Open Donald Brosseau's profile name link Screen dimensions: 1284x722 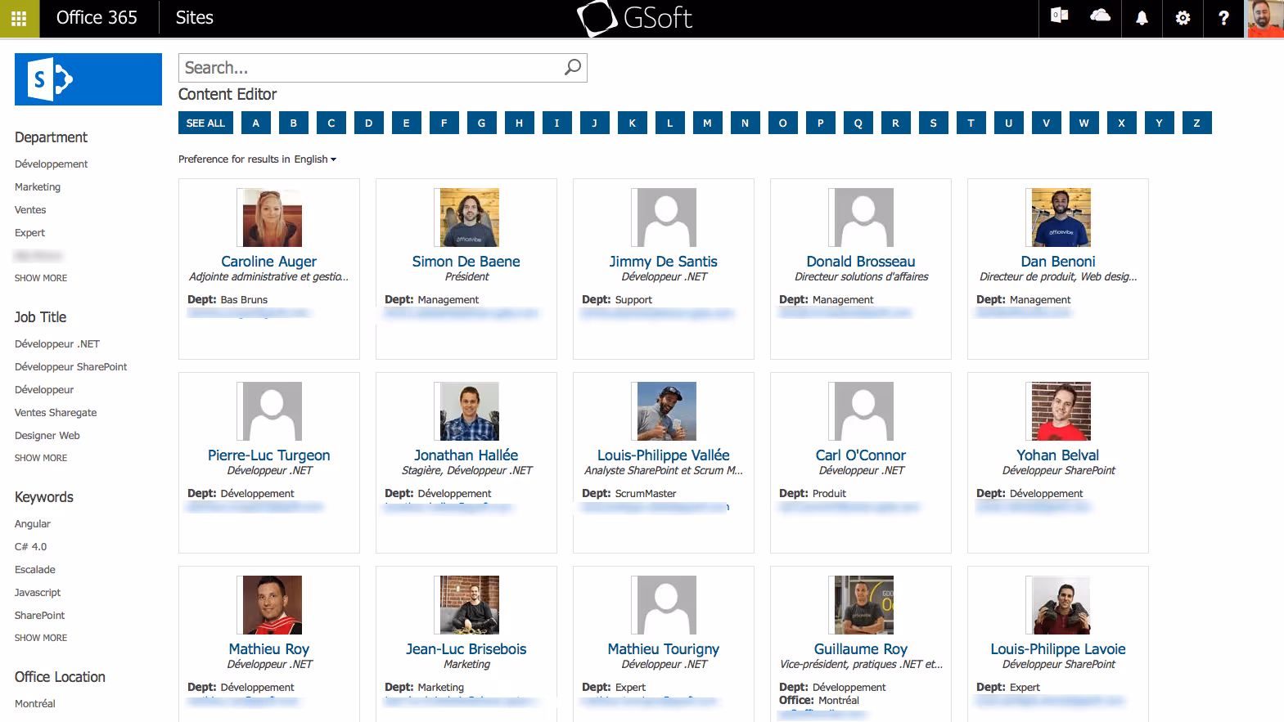click(x=861, y=262)
